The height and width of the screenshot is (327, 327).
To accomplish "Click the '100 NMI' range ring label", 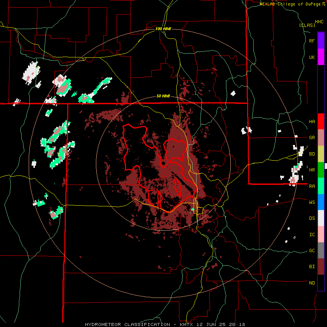I will pos(163,29).
